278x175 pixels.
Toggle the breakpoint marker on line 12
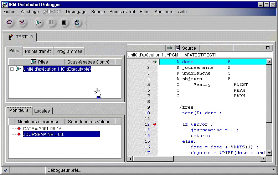tap(155, 124)
